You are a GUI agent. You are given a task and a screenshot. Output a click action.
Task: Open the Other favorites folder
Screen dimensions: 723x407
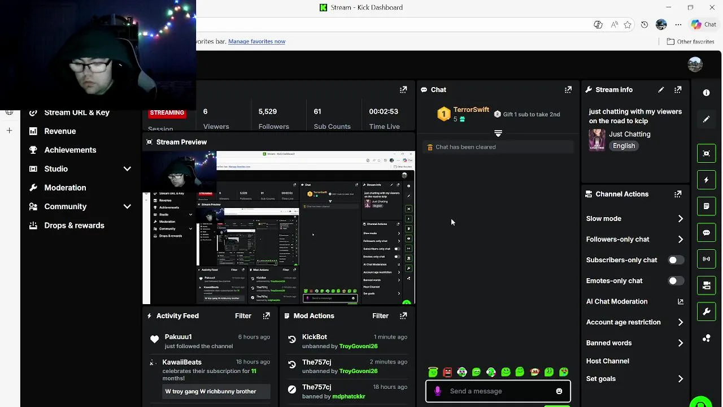click(x=690, y=41)
